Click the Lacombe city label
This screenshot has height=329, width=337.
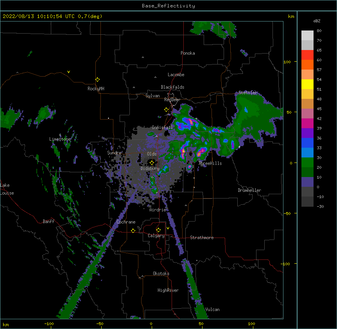pyautogui.click(x=176, y=75)
